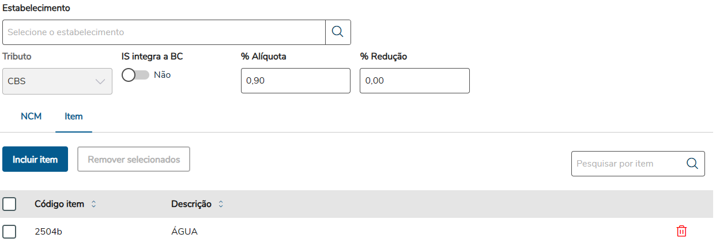Select the Item tab

click(x=74, y=116)
